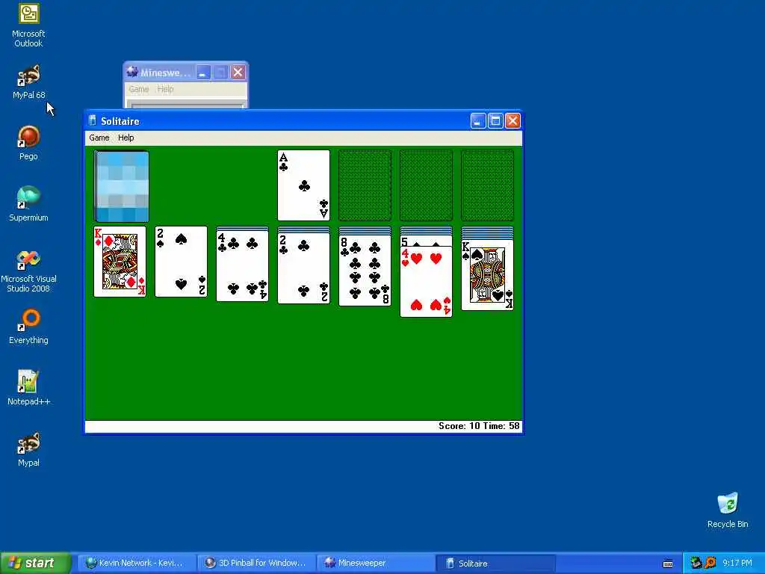Viewport: 765px width, 574px height.
Task: Switch to 3D Pinball taskbar button
Action: [257, 564]
